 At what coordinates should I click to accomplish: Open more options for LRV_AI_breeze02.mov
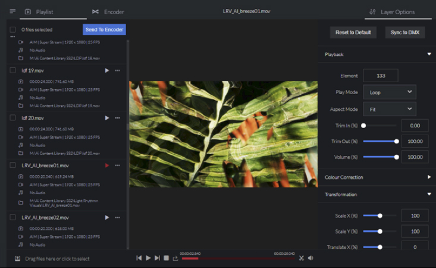(x=118, y=217)
